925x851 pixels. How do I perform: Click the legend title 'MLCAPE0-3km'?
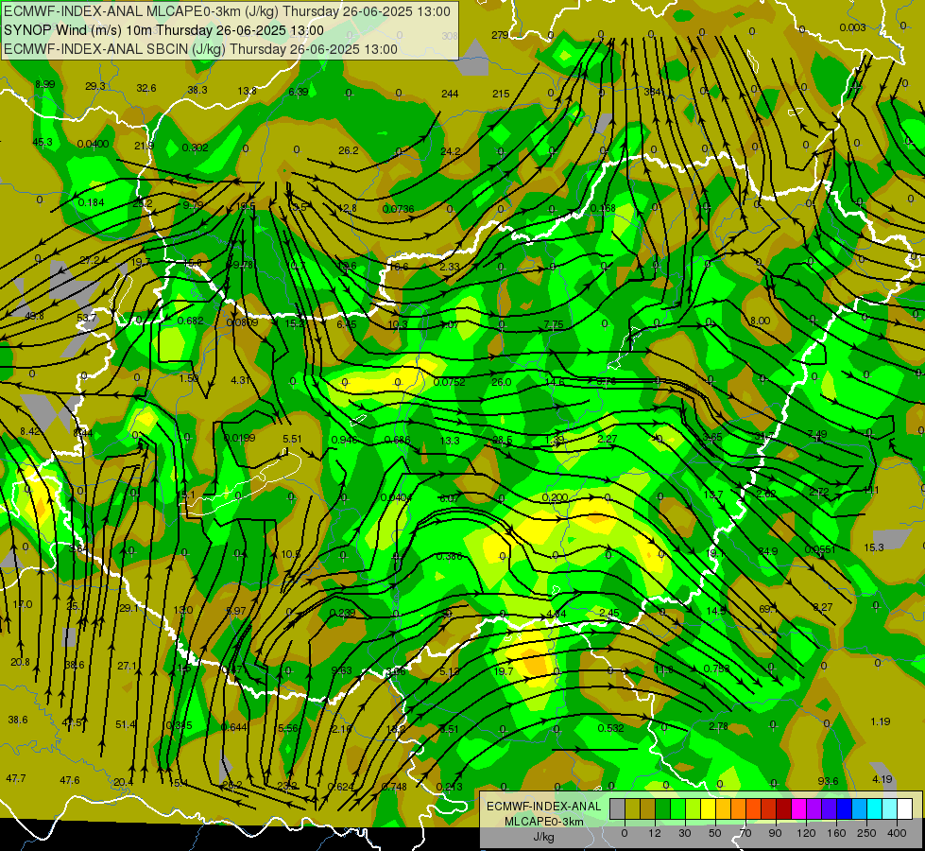pyautogui.click(x=544, y=822)
